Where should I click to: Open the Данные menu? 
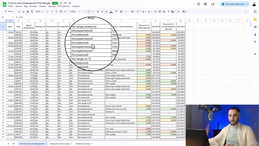tap(52, 6)
